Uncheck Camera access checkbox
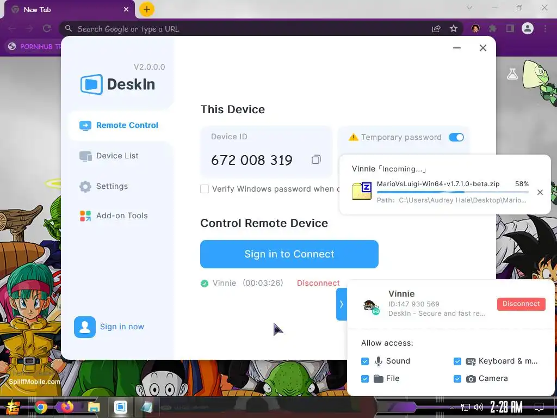Screen dimensions: 557x418 (x=457, y=379)
